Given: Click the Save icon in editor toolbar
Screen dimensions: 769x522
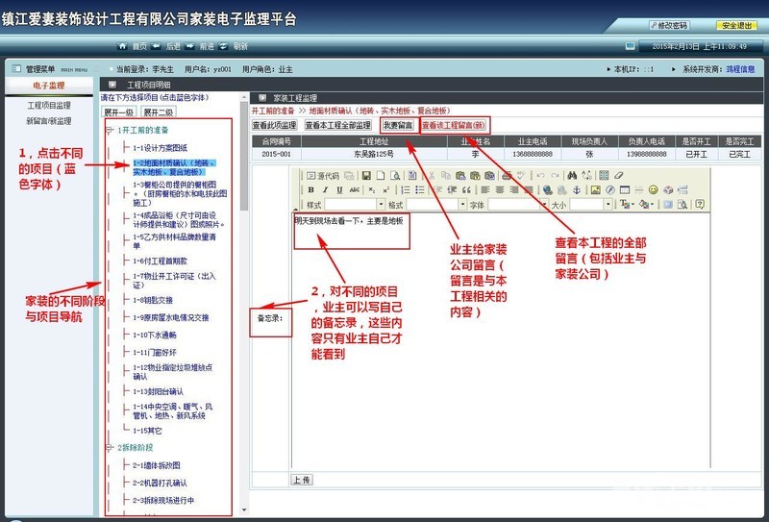Looking at the screenshot, I should click(x=366, y=175).
